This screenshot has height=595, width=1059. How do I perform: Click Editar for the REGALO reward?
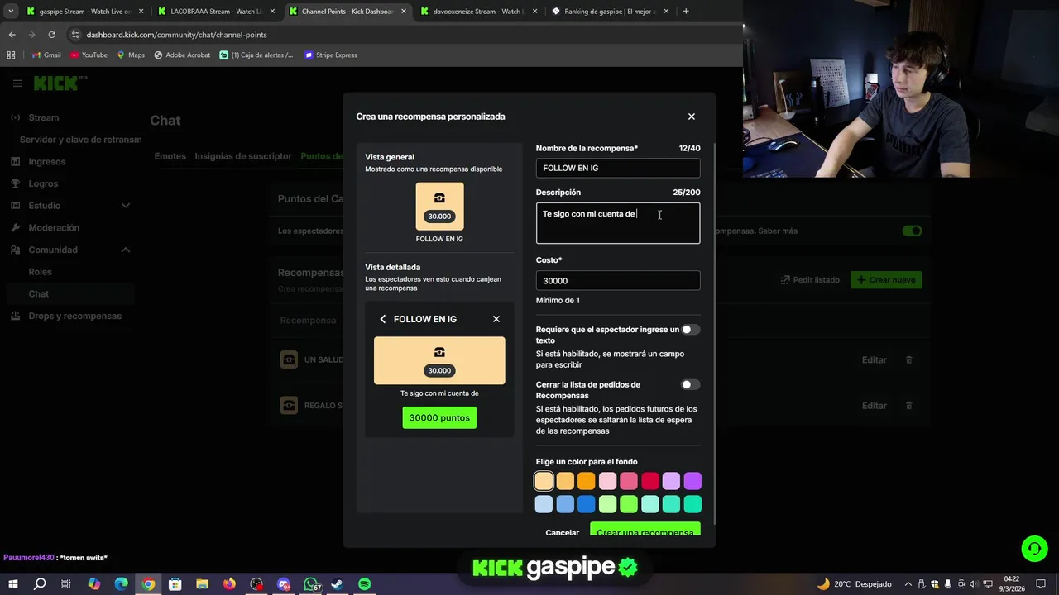click(x=874, y=406)
